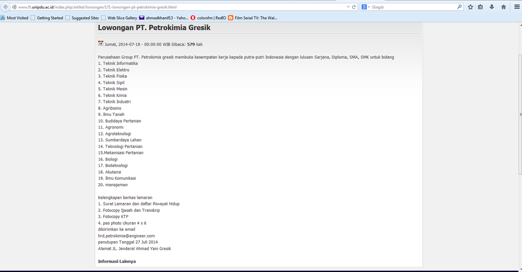Click the email hrd.petrokimia@engineer.com
Image resolution: width=522 pixels, height=272 pixels.
pyautogui.click(x=126, y=236)
